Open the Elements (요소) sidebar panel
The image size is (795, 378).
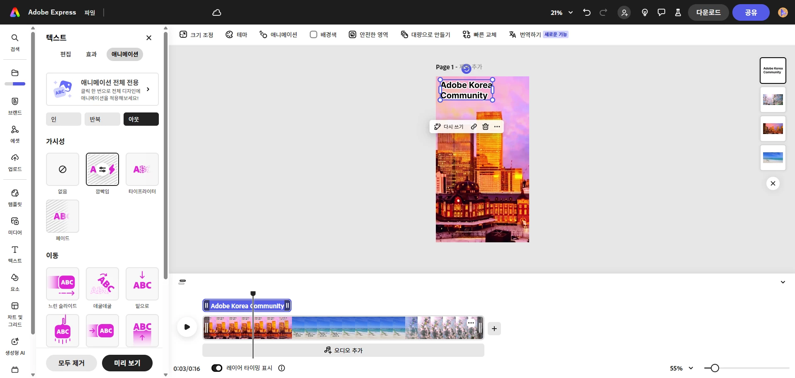(x=15, y=283)
